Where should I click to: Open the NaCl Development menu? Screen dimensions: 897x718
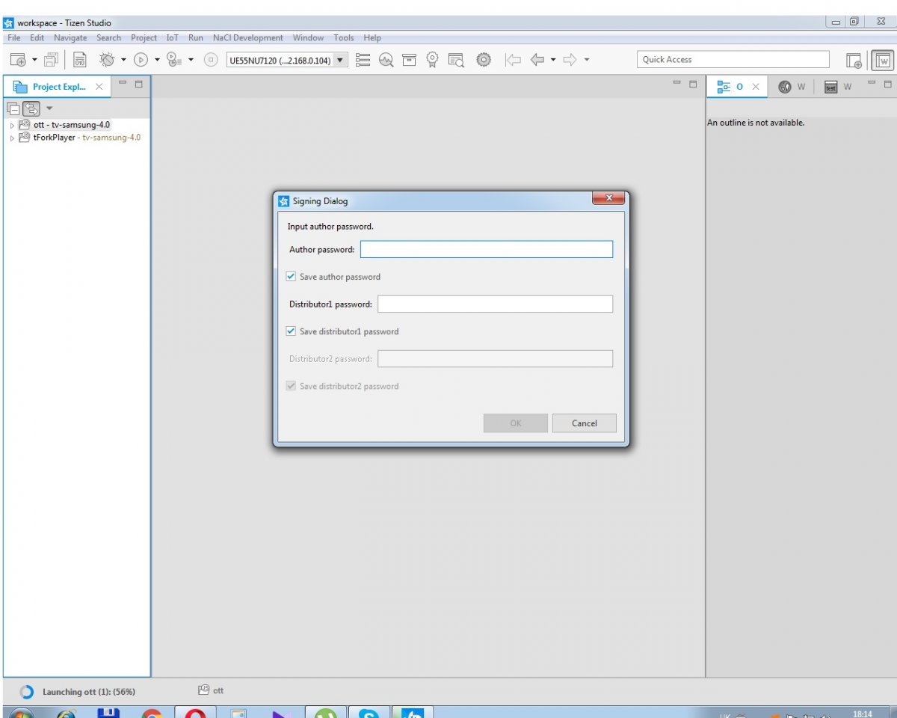click(x=247, y=38)
